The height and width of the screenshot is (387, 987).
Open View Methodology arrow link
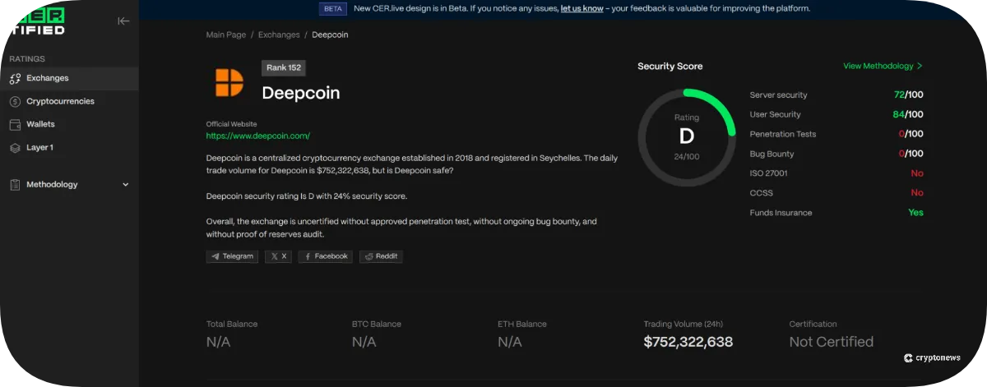point(883,66)
